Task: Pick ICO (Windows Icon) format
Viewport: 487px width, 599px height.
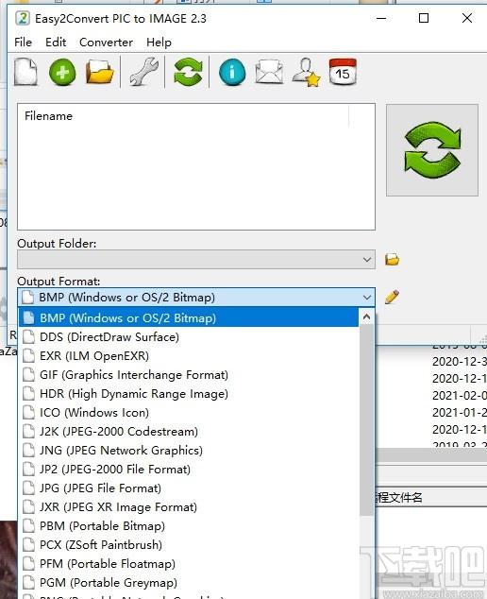Action: tap(189, 413)
